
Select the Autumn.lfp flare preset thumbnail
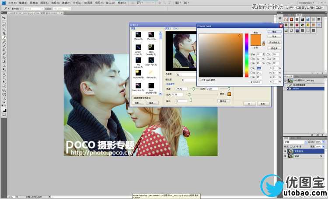(x=138, y=73)
